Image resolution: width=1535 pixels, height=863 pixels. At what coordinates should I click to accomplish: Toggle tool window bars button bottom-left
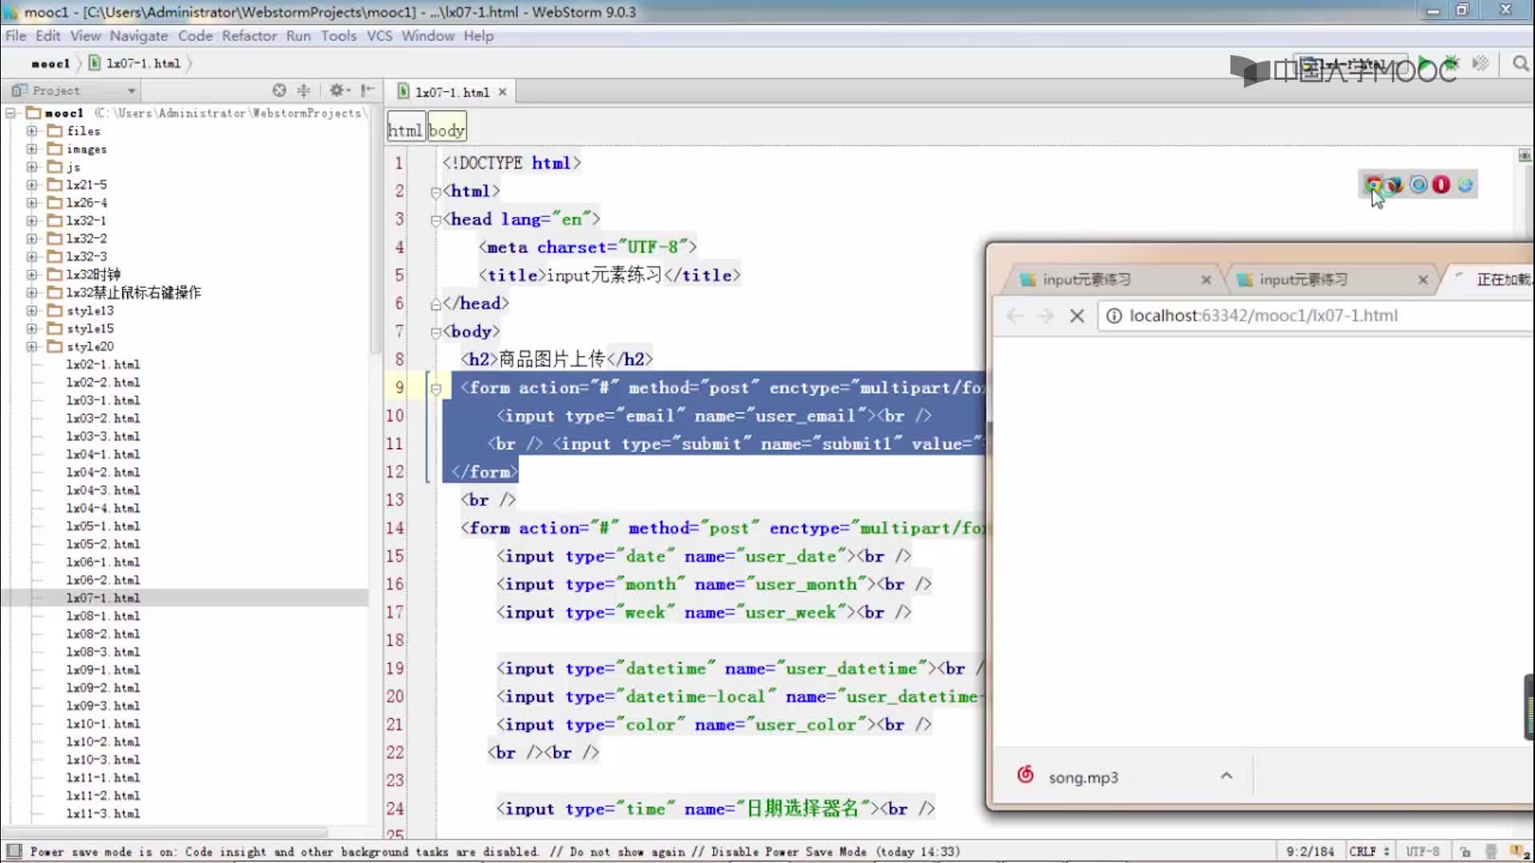pos(14,851)
